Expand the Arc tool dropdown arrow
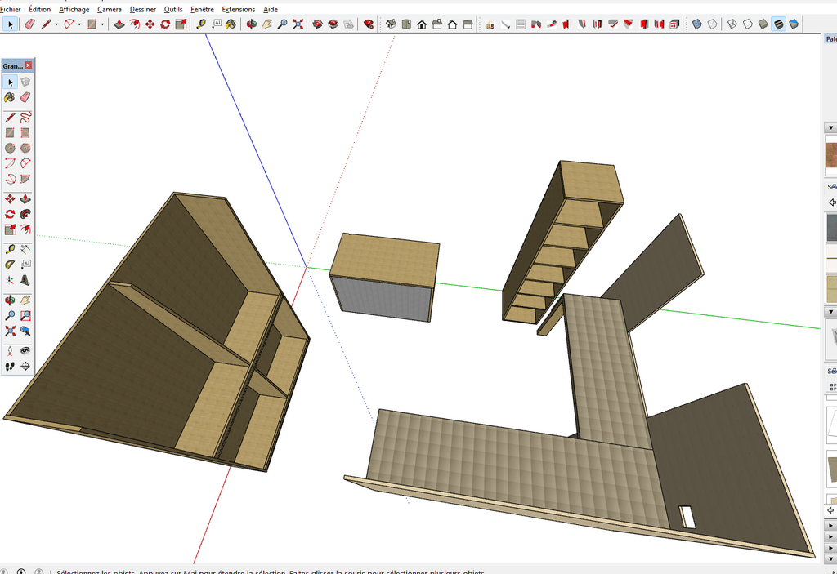The height and width of the screenshot is (574, 837). (x=79, y=24)
